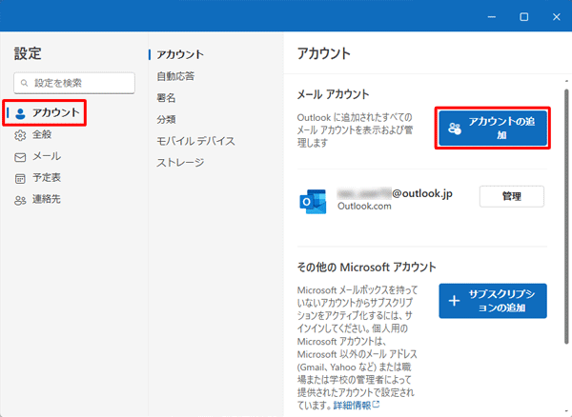
Task: Maximize the settings window
Action: click(x=523, y=17)
